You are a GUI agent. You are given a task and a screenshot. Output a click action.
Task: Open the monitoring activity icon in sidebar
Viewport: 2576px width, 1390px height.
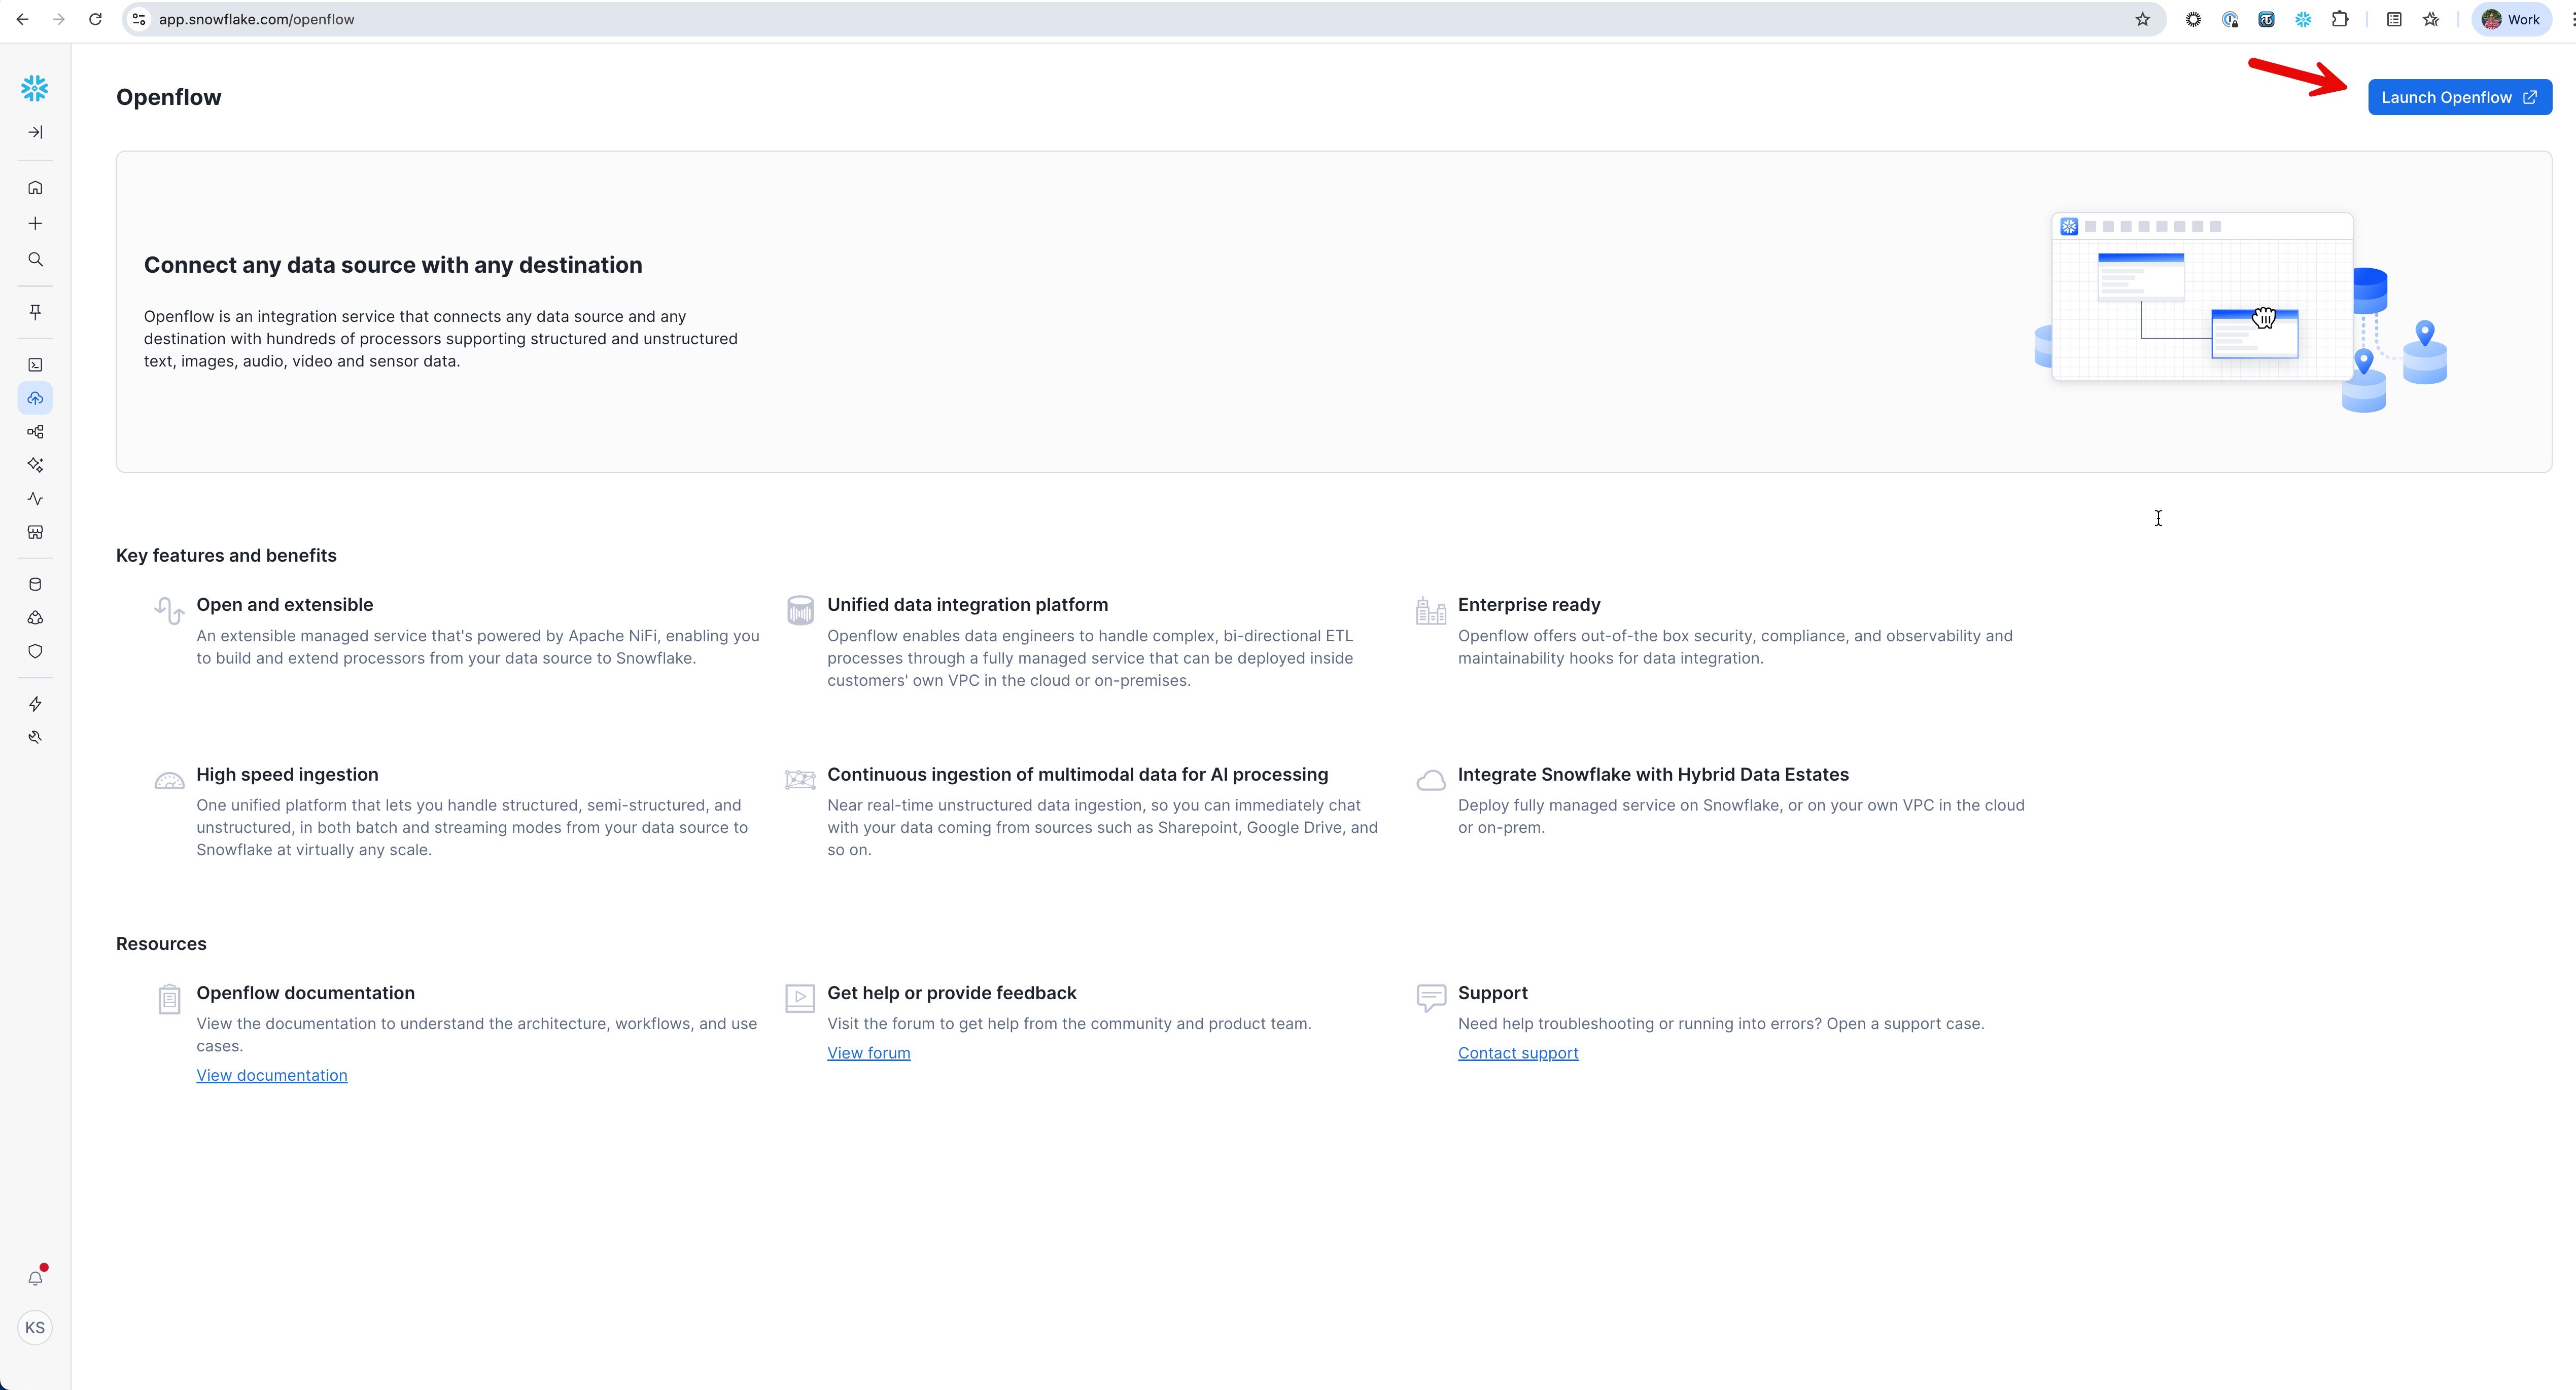click(x=35, y=499)
